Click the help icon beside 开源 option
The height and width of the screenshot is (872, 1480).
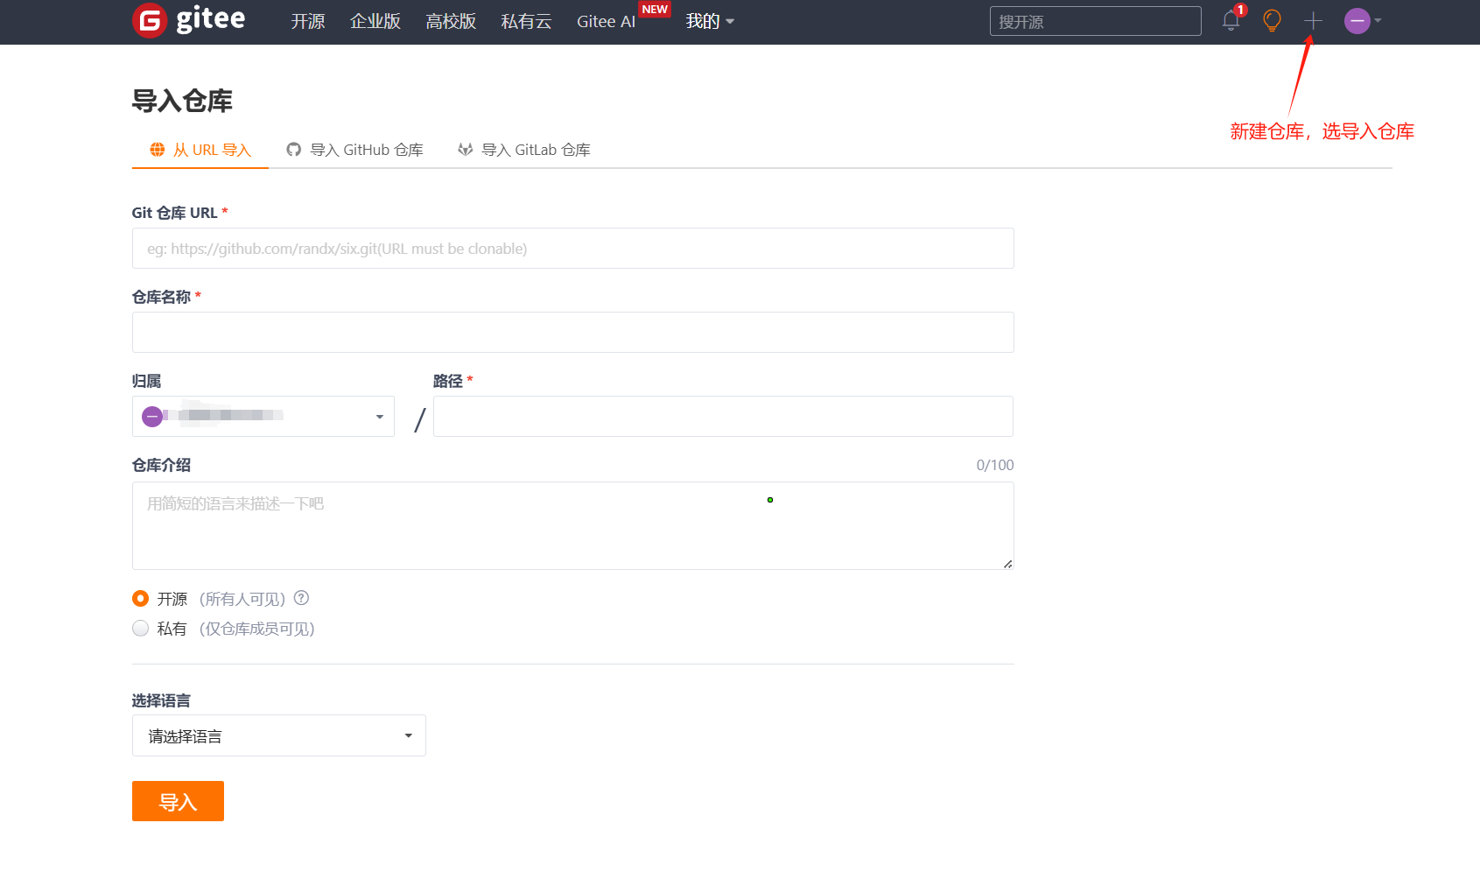pos(302,598)
